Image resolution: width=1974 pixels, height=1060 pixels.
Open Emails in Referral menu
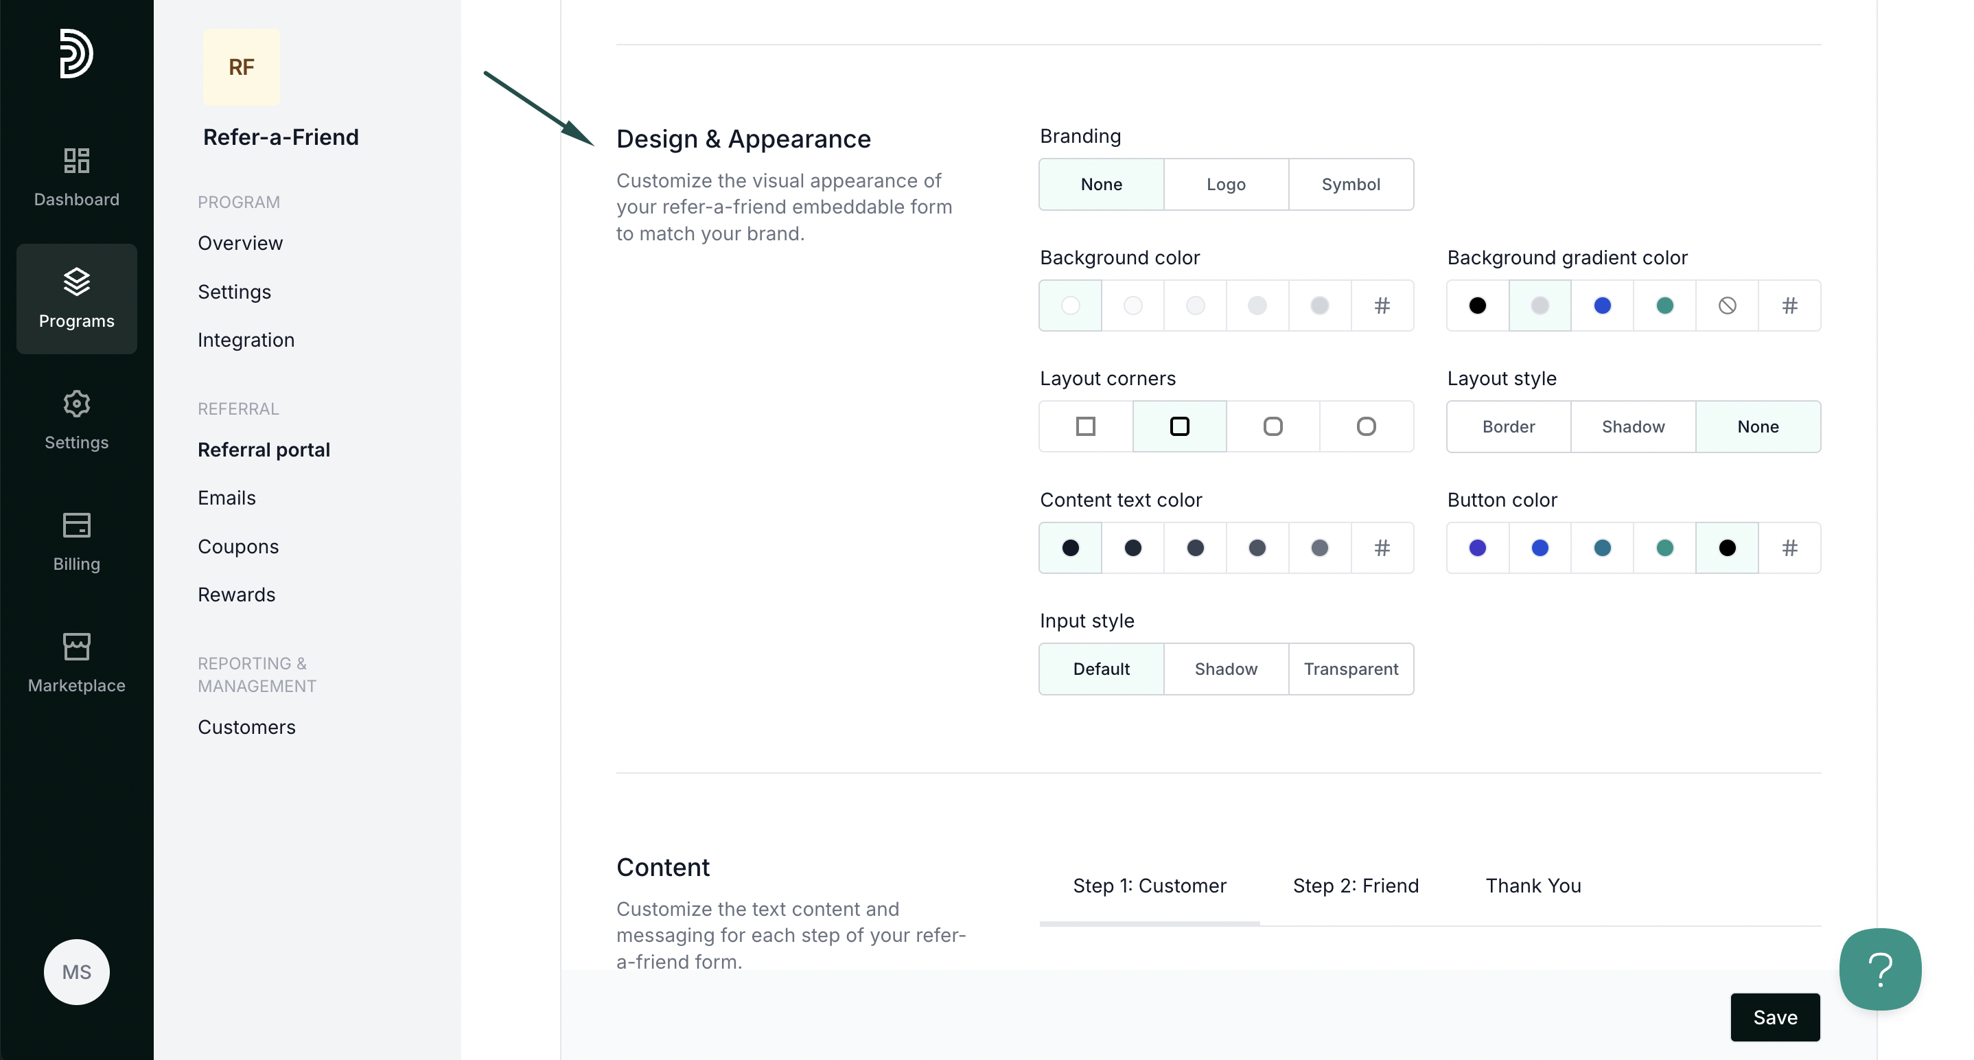click(x=227, y=498)
